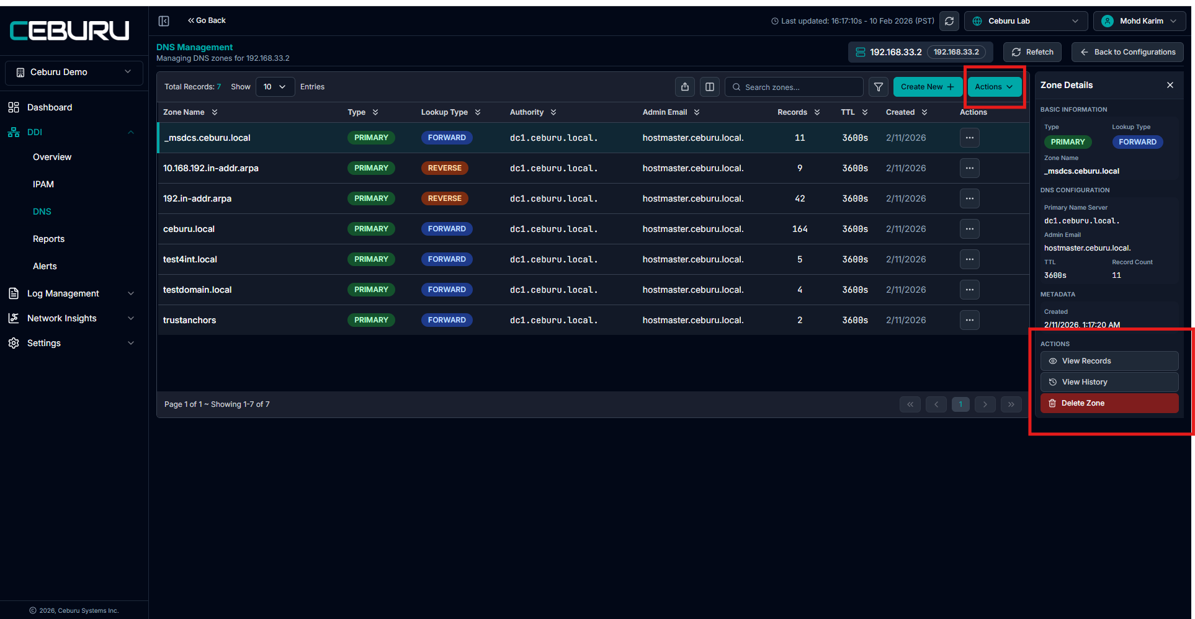The image size is (1195, 619).
Task: Go to last page pagination button
Action: (1011, 404)
